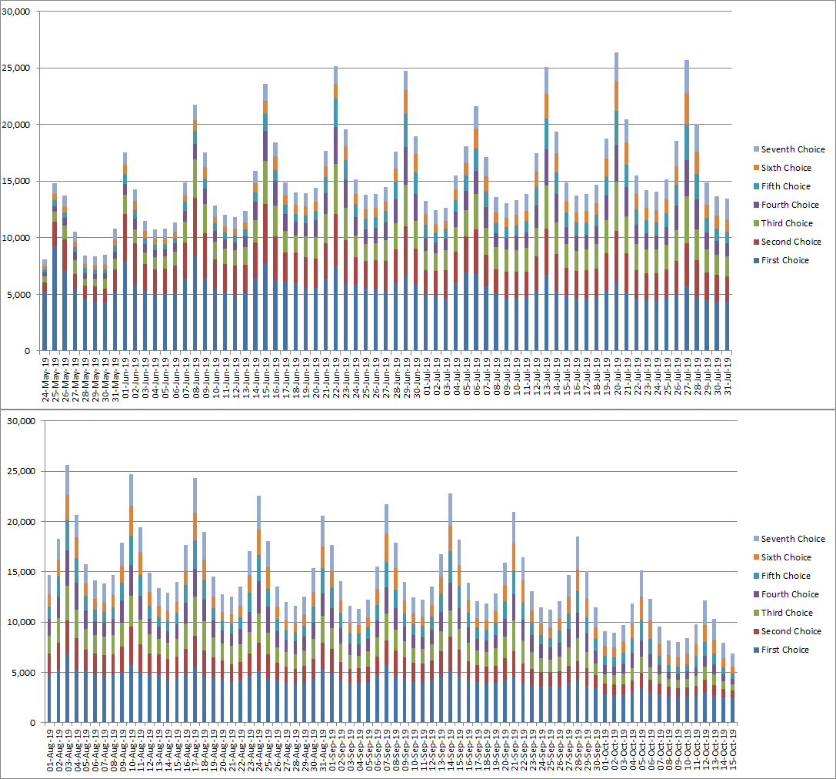The height and width of the screenshot is (779, 836).
Task: Select the Seventh Choice legend label in bottom chart
Action: click(x=792, y=539)
